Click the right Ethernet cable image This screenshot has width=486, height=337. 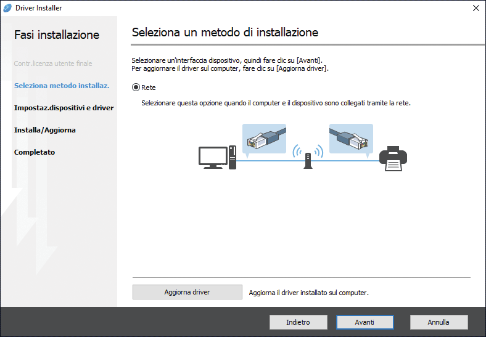tap(351, 139)
